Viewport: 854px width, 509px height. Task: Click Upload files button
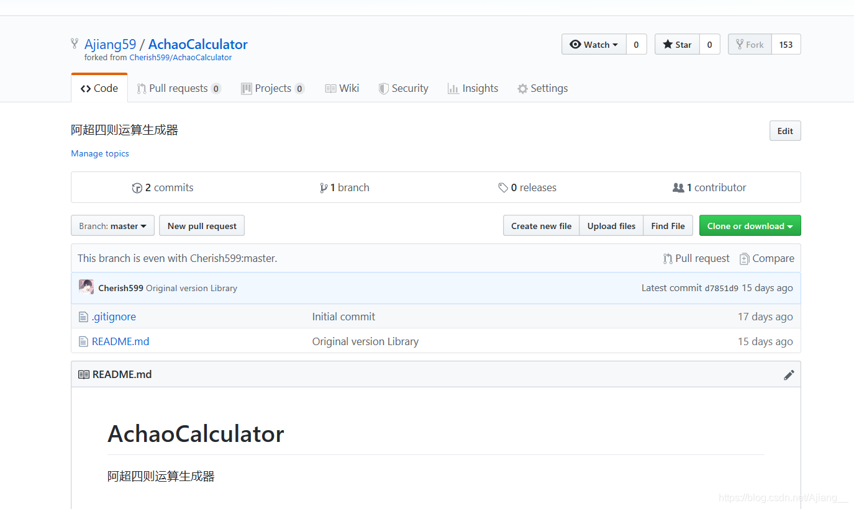click(x=611, y=226)
